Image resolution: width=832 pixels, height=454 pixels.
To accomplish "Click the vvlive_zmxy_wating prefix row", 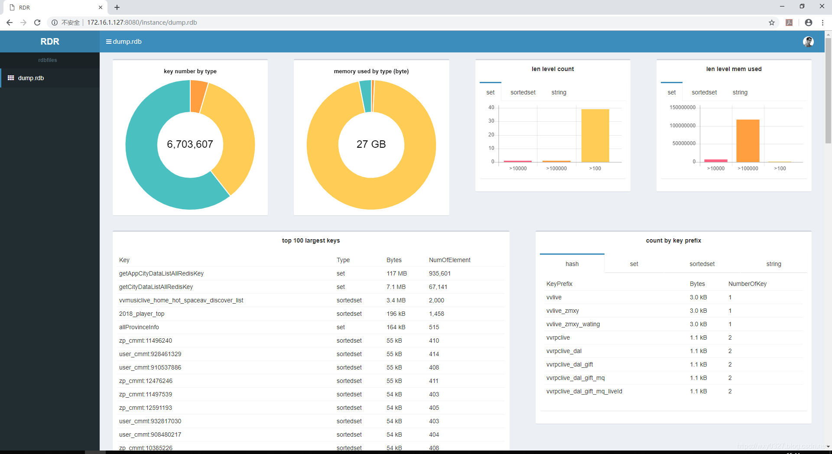I will tap(674, 324).
